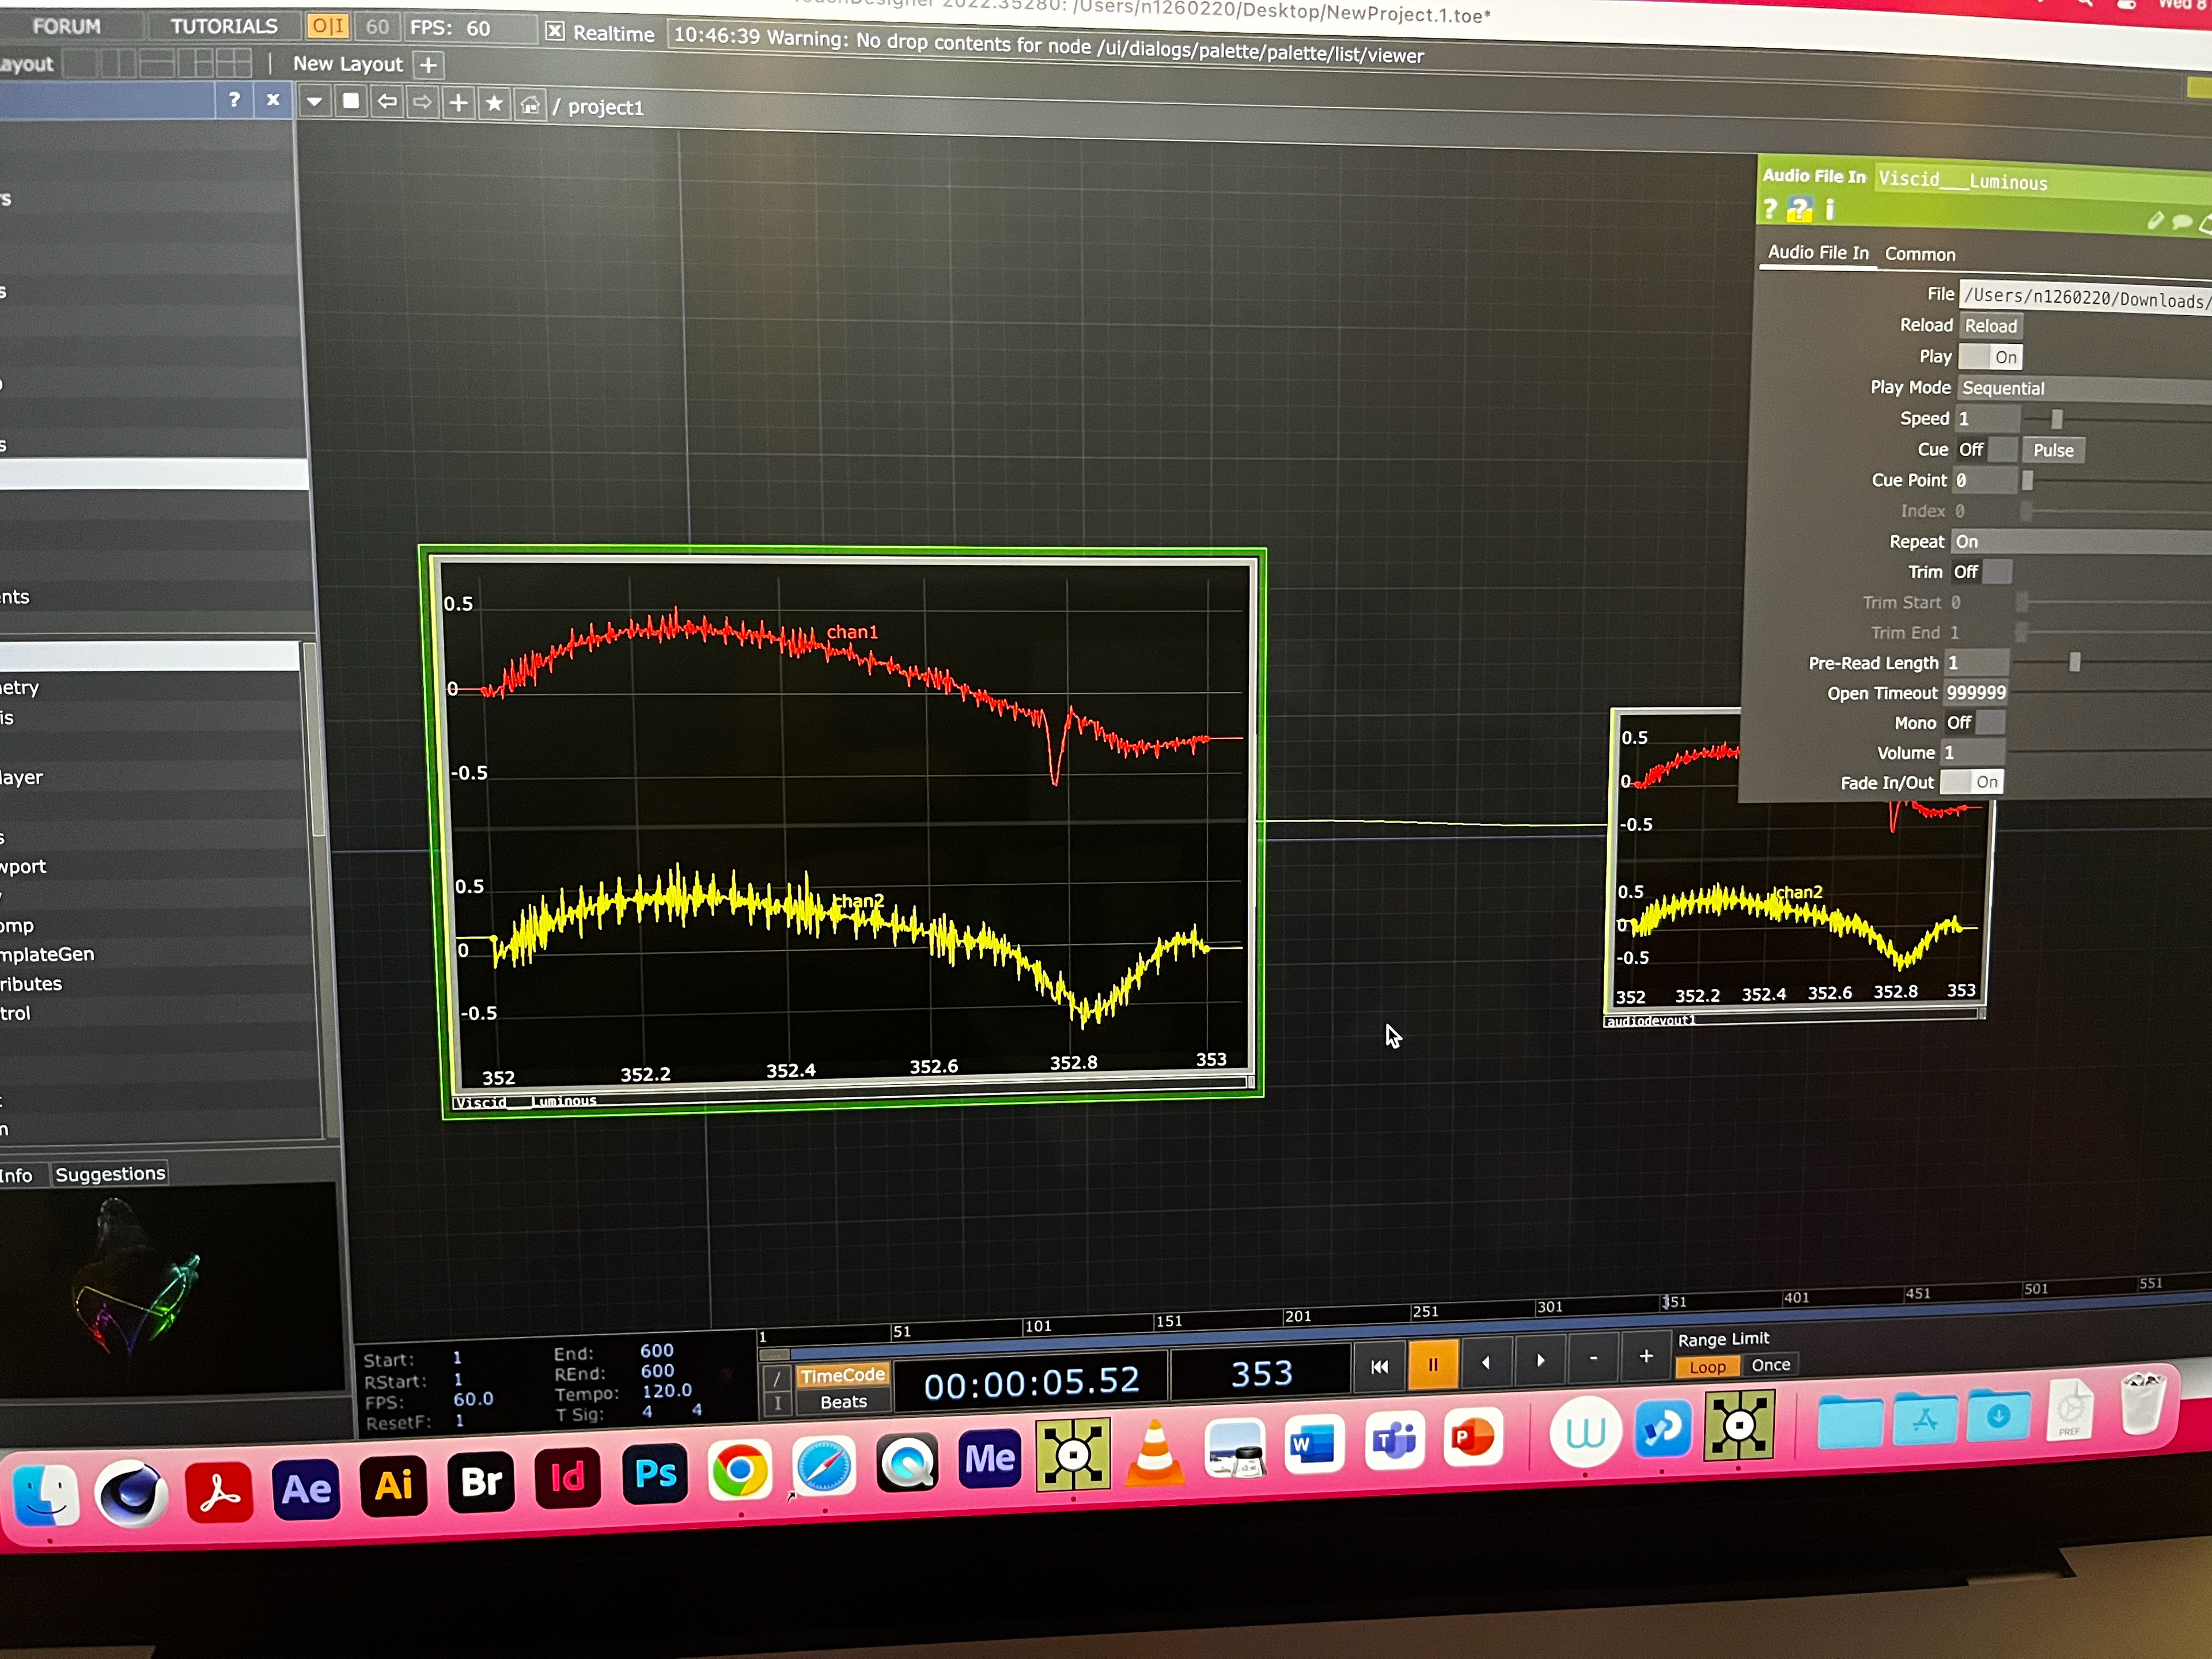Toggle the orange O|I power button
This screenshot has height=1659, width=2212.
coord(327,27)
